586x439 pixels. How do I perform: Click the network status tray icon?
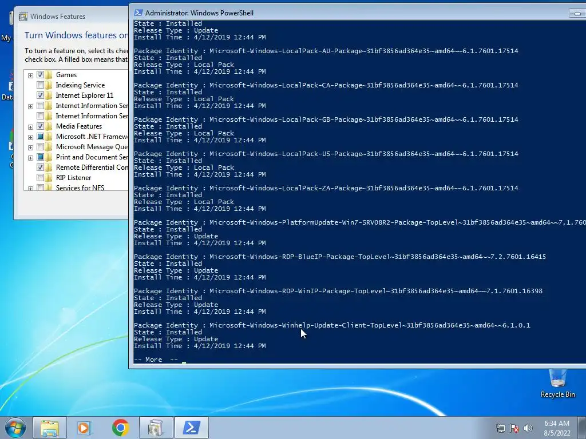click(x=500, y=428)
